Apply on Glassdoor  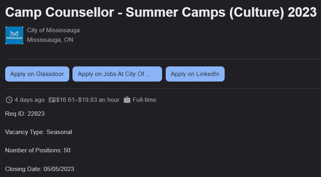tap(37, 74)
